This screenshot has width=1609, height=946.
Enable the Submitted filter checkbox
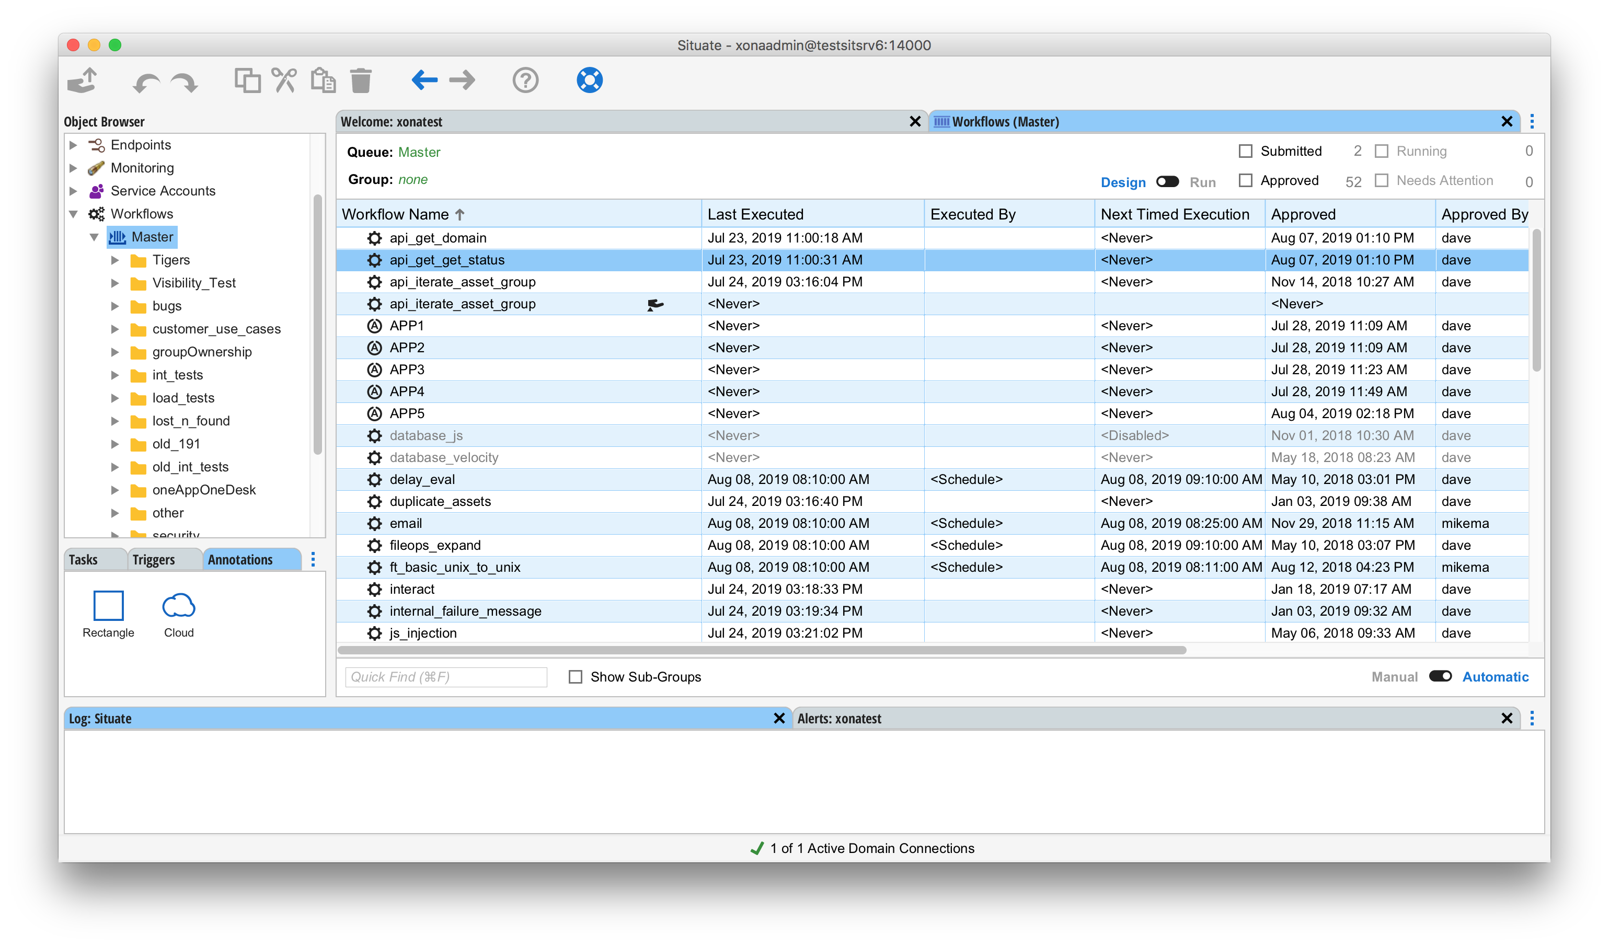pos(1245,151)
